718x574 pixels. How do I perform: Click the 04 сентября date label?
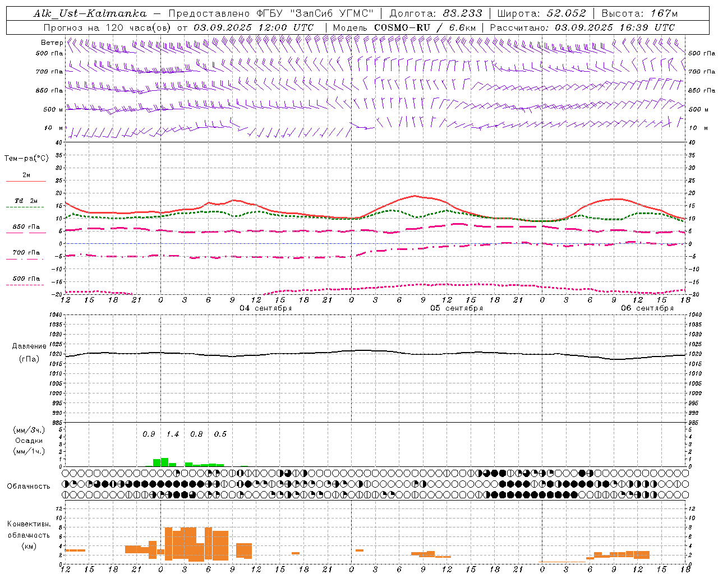click(x=266, y=308)
